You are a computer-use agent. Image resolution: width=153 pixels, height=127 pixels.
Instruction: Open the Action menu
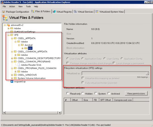[12, 7]
